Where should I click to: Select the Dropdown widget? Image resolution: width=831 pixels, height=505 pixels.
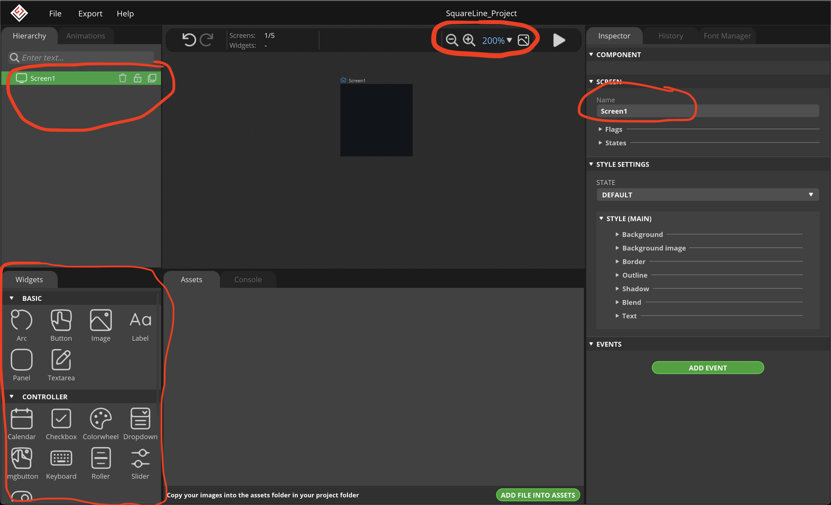(x=140, y=424)
